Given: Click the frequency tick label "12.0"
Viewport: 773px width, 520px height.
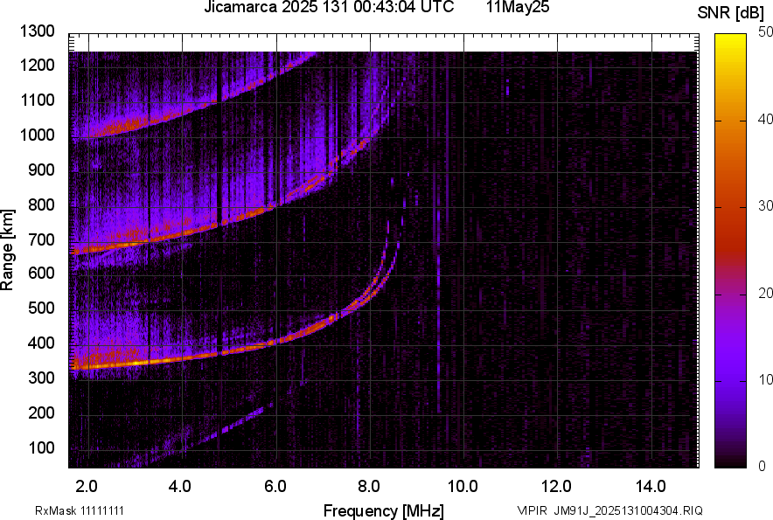Looking at the screenshot, I should point(557,487).
